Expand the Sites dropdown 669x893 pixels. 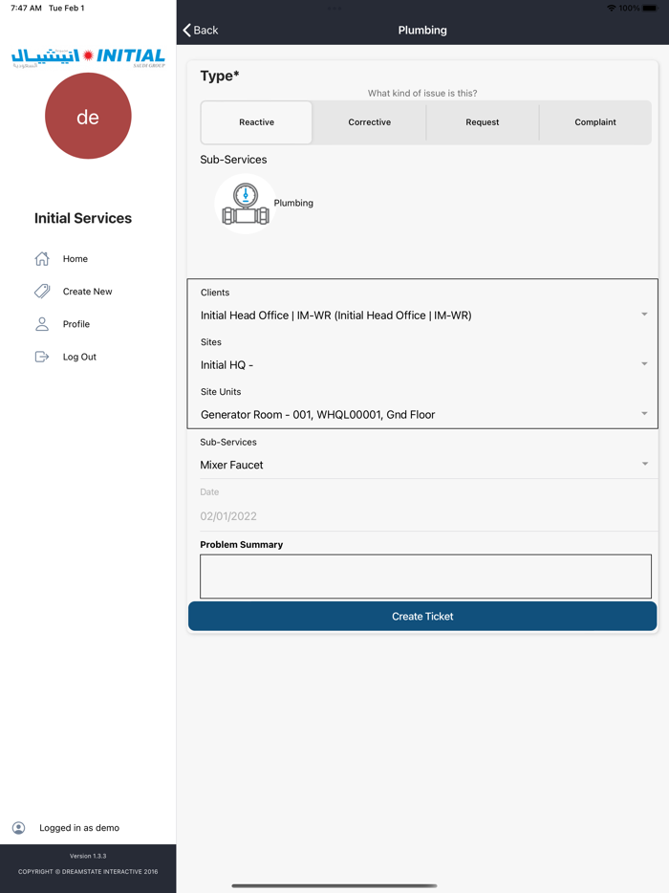422,364
